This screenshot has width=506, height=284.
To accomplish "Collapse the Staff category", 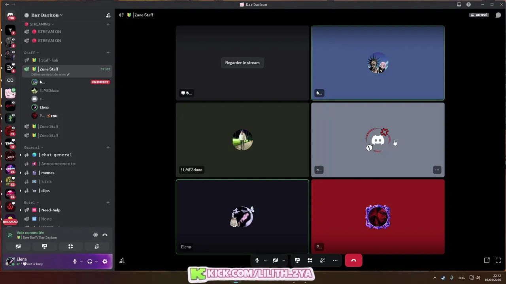I will pyautogui.click(x=31, y=52).
